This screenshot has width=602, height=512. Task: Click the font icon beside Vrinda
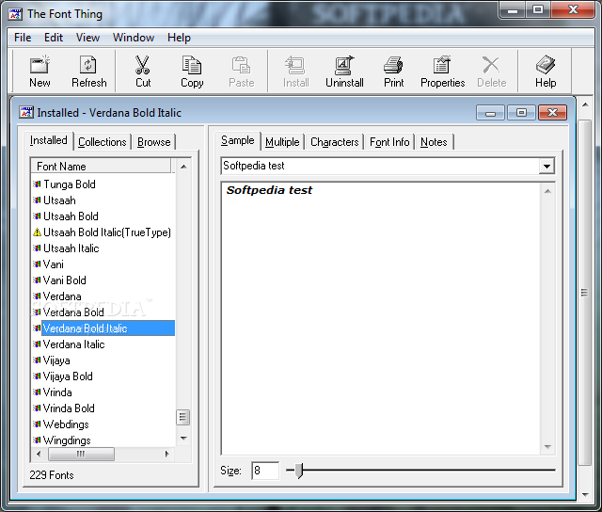[x=37, y=392]
